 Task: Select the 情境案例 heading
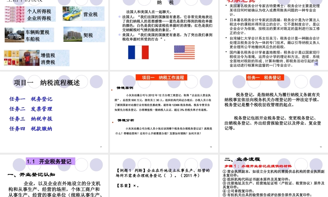(125, 88)
